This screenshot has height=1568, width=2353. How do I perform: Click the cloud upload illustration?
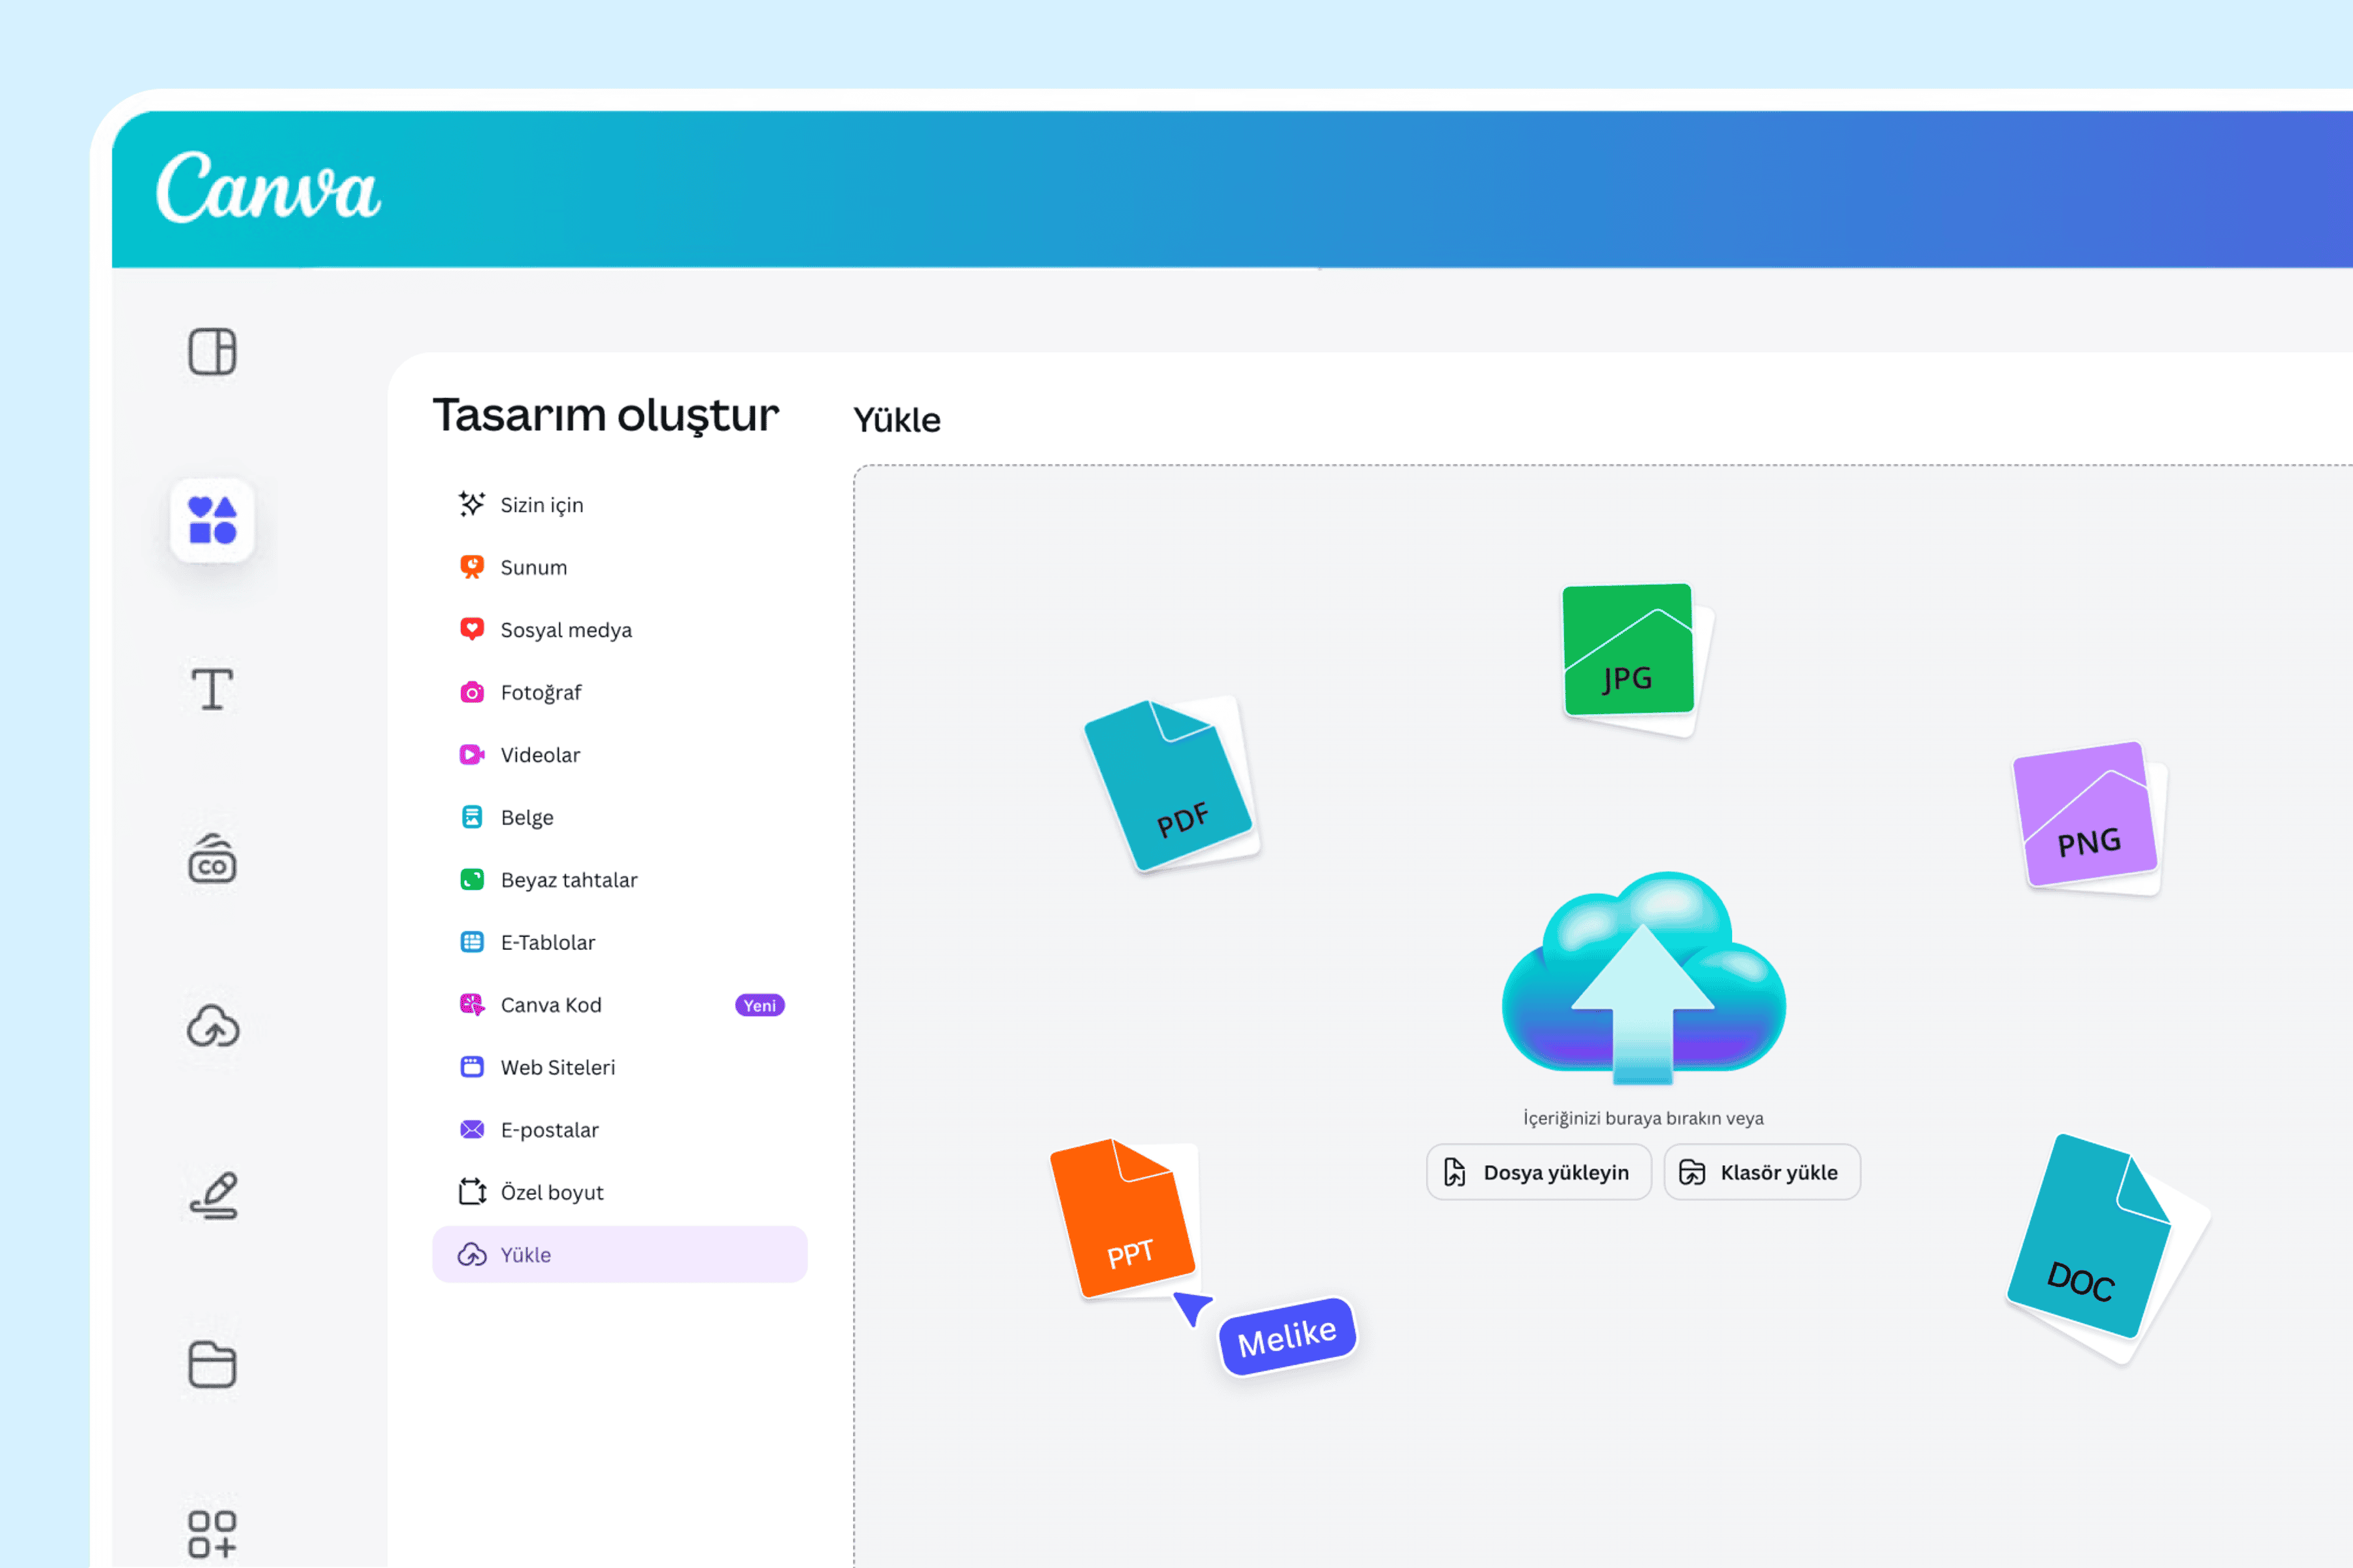click(x=1643, y=978)
